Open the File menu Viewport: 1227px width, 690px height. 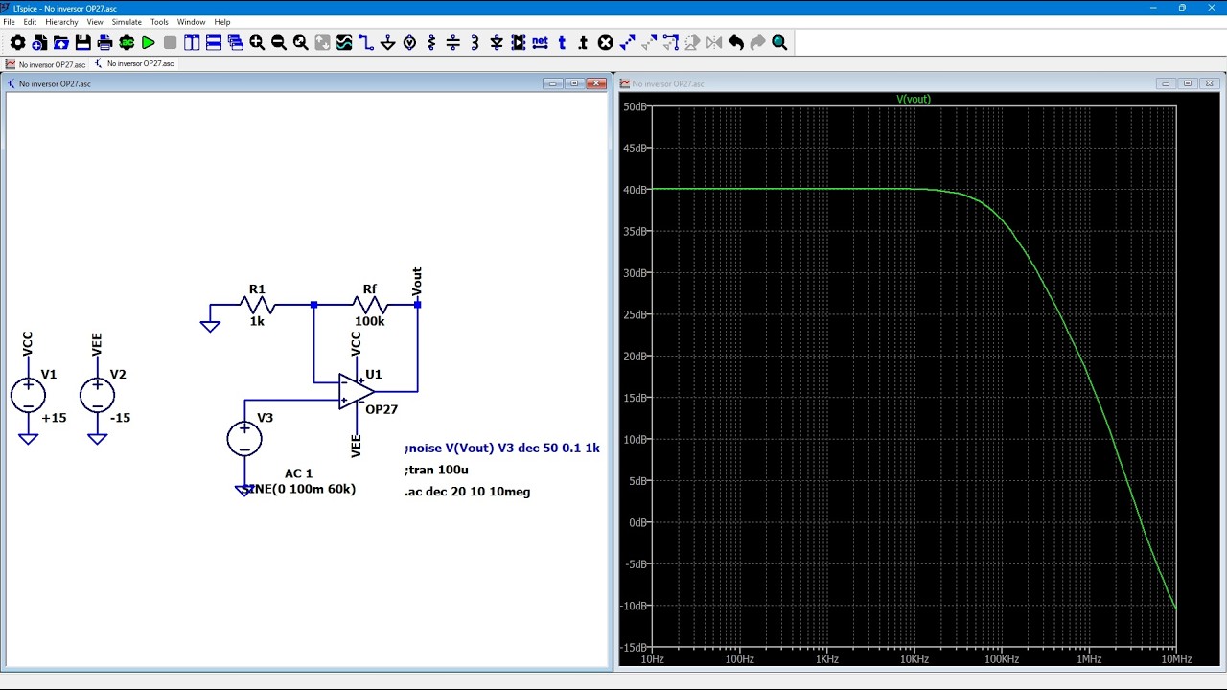click(x=9, y=22)
